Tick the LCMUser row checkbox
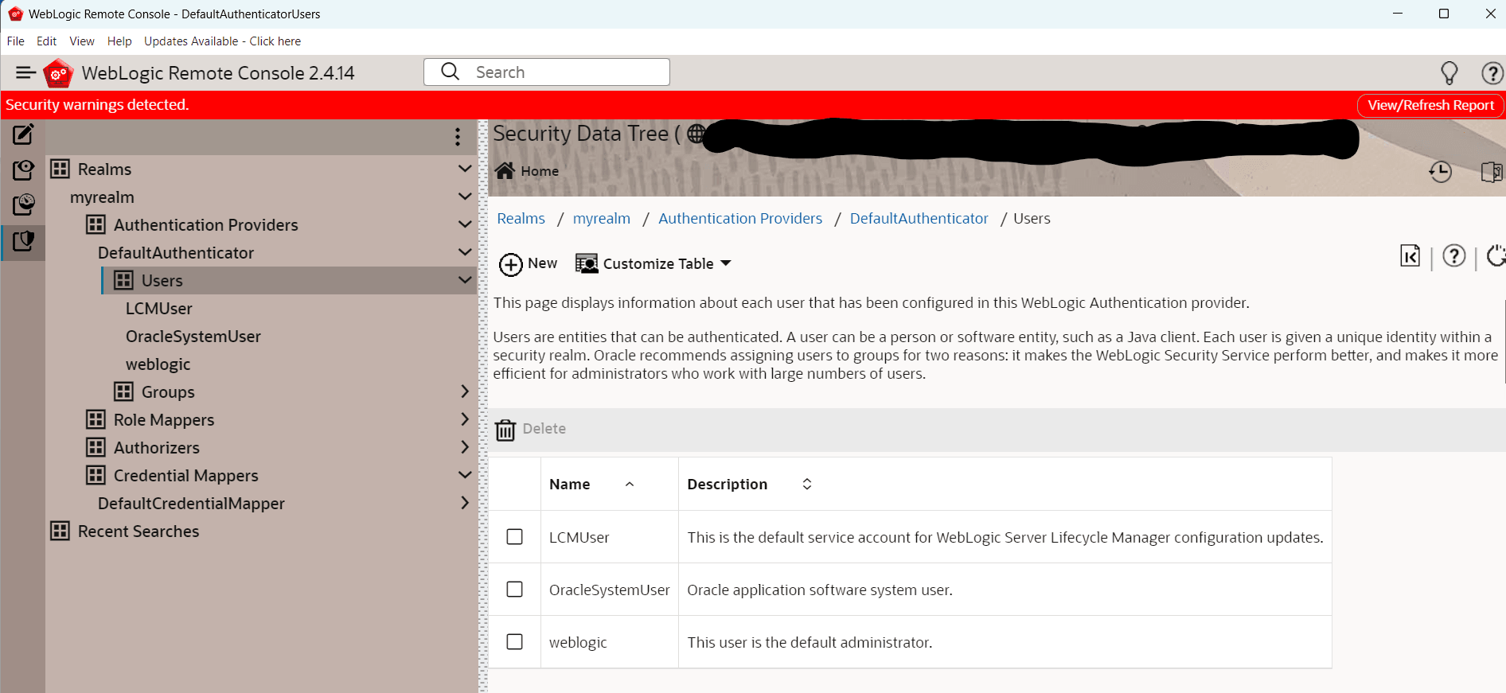Viewport: 1506px width, 693px height. pyautogui.click(x=515, y=537)
